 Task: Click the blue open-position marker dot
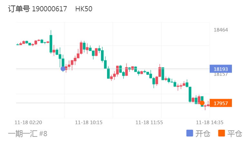coord(63,69)
